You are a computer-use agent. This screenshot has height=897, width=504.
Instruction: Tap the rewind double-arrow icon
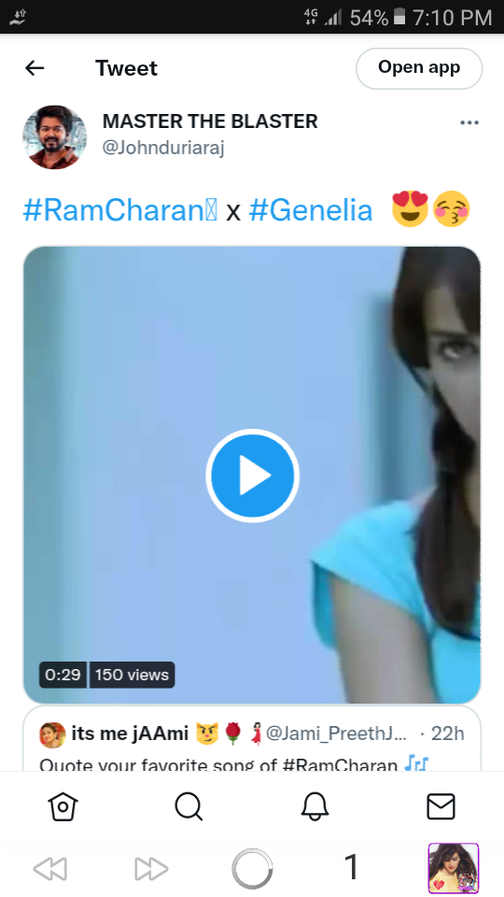tap(50, 869)
